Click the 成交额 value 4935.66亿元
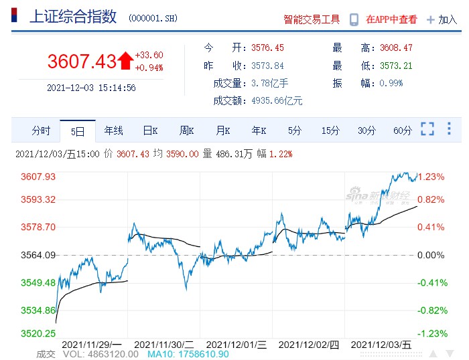Viewport: 469px width, 360px height. (277, 100)
